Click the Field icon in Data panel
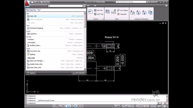193x108 pixels. tap(108, 12)
